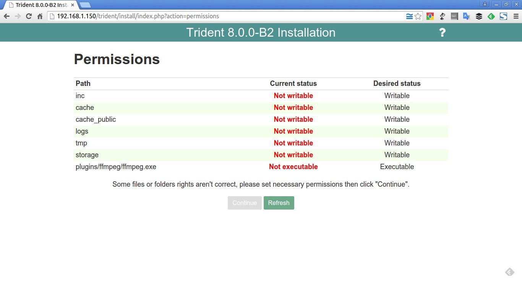The image size is (522, 284).
Task: Click Not writable in the inc row
Action: (x=293, y=95)
